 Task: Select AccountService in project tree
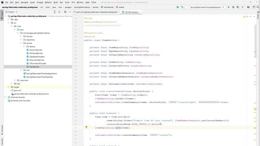tap(36, 50)
